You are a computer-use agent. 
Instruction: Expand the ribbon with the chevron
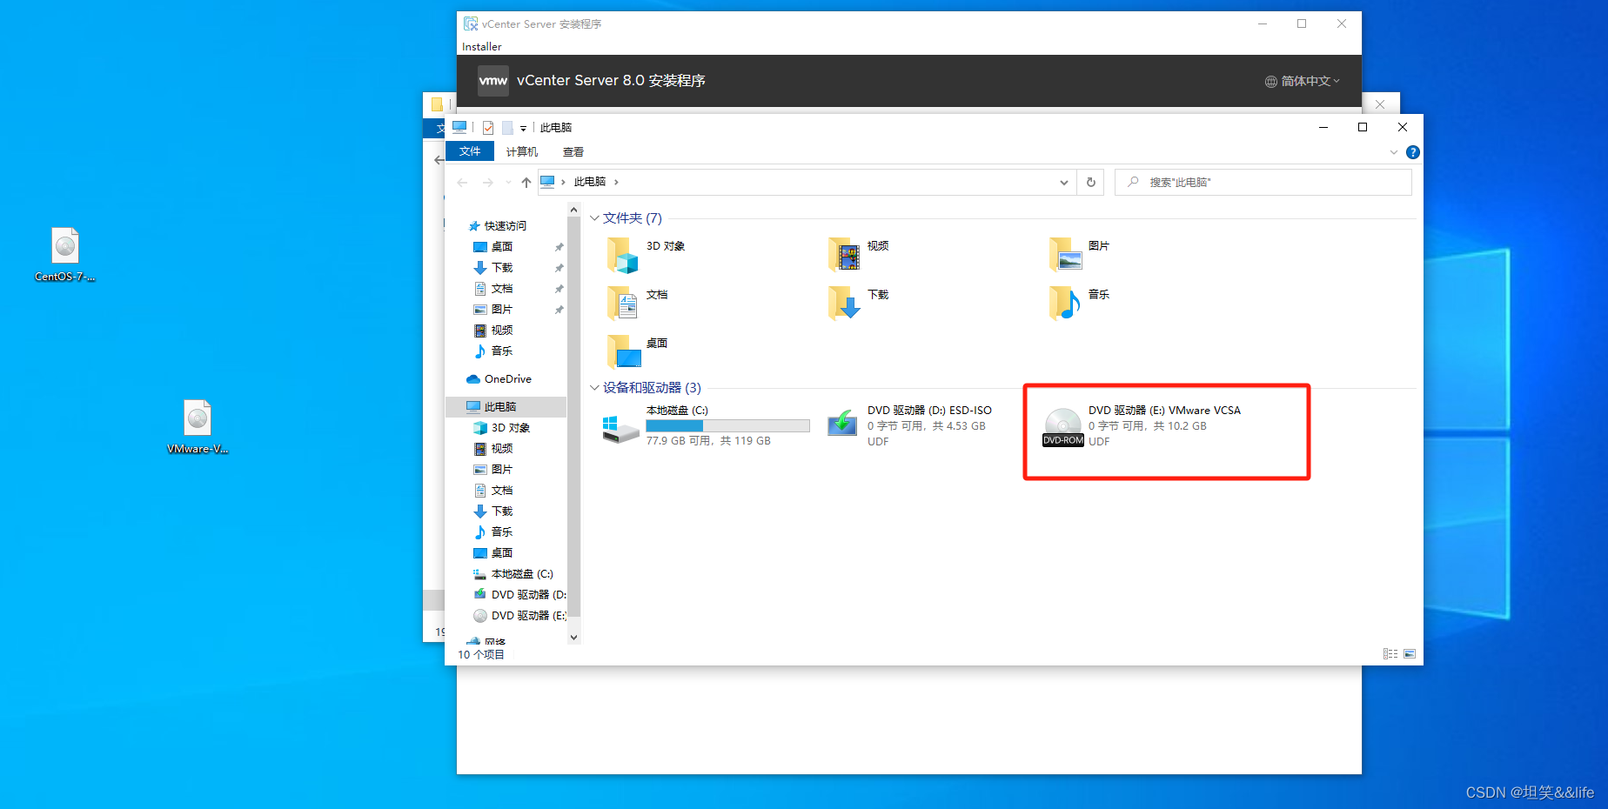pos(1394,152)
